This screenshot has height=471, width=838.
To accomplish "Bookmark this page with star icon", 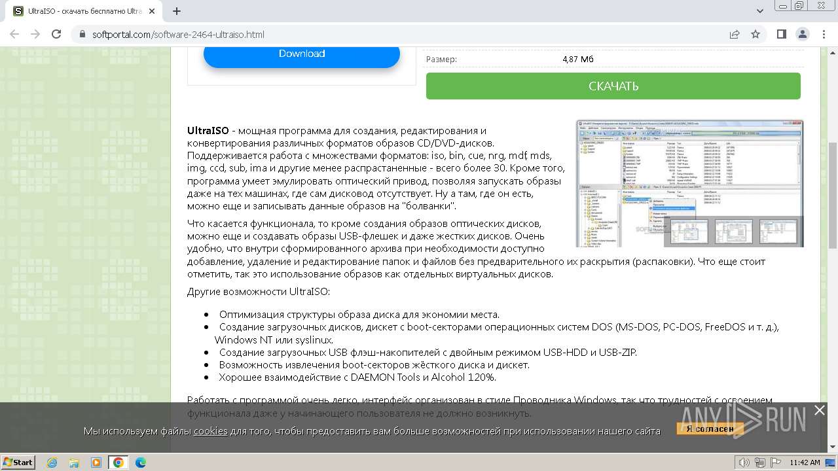I will pos(756,34).
